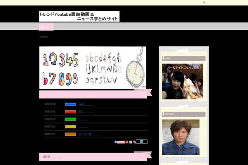Click the white-and-red bookmark badge
This screenshot has width=248, height=165.
tap(121, 142)
